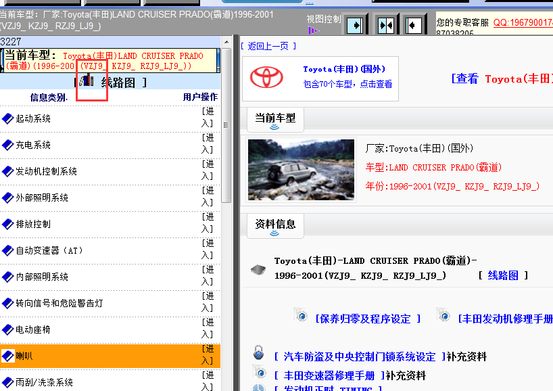Click the view control left-arrow icon
Screen dimensions: 553x391
[414, 25]
